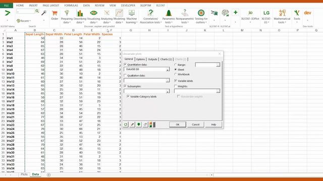Click the magic wand icon in ribbon
The image size is (323, 181).
coord(44,13)
